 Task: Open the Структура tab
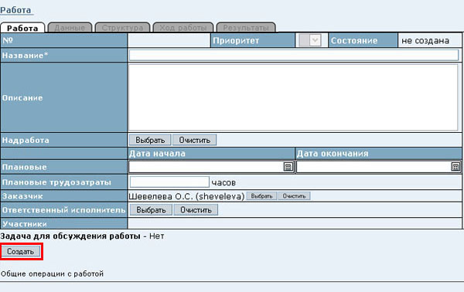(122, 28)
